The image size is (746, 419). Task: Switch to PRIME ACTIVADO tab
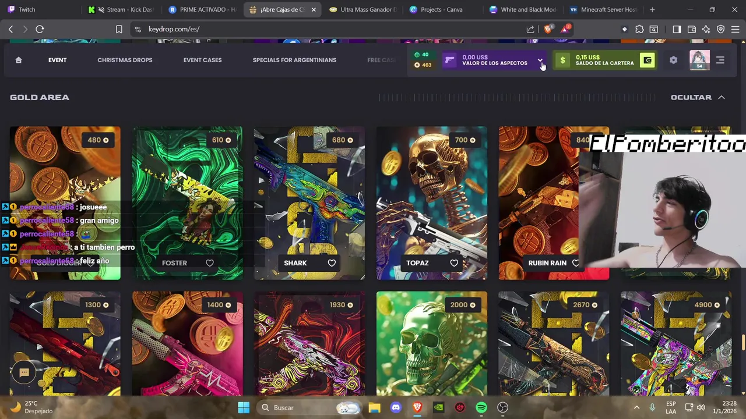click(x=201, y=9)
